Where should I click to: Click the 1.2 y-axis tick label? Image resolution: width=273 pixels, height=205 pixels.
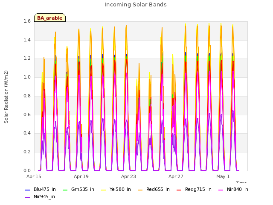(27, 59)
